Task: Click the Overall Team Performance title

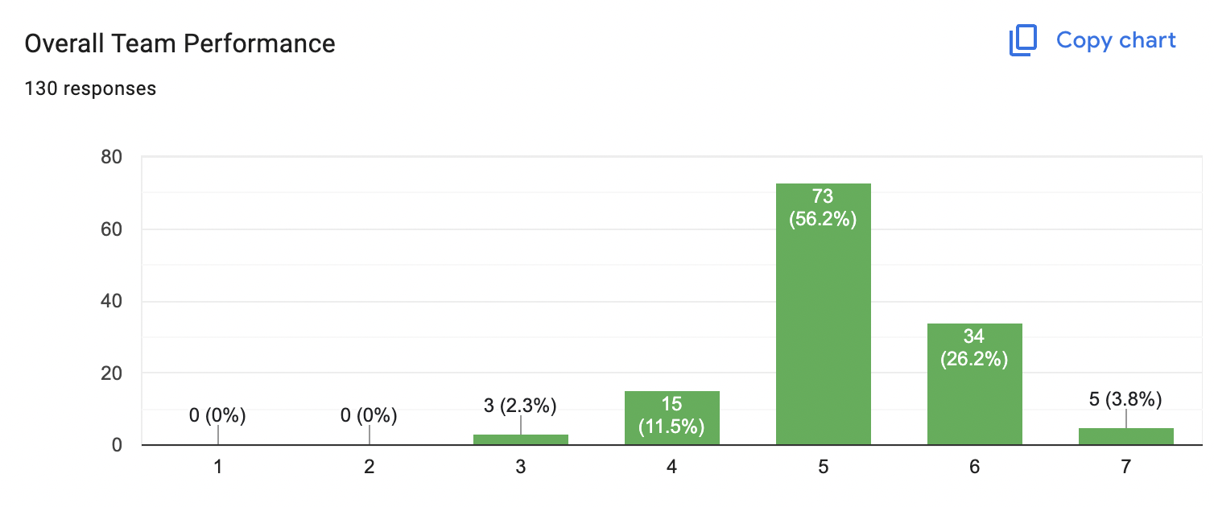Action: [180, 43]
